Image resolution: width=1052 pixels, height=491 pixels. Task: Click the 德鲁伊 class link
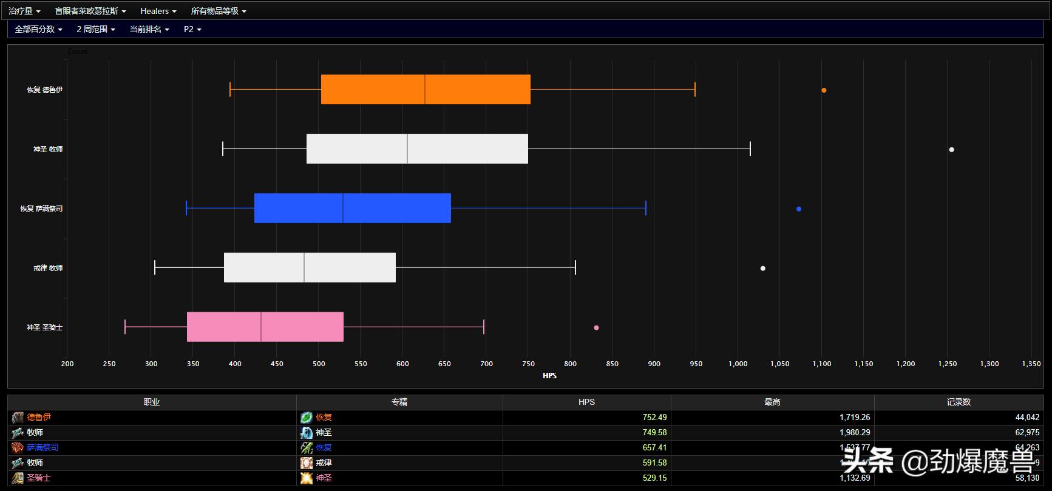tap(39, 418)
